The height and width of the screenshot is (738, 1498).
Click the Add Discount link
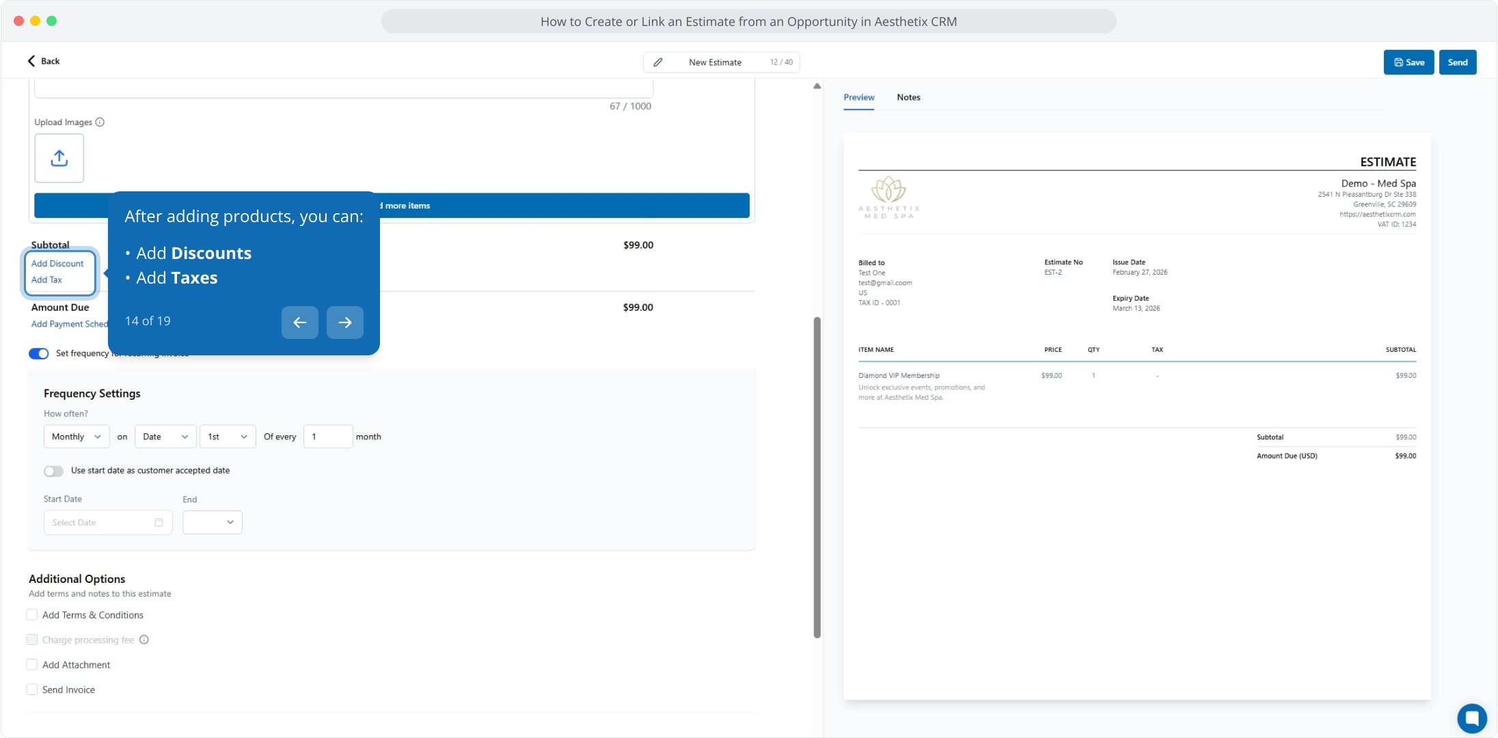57,264
